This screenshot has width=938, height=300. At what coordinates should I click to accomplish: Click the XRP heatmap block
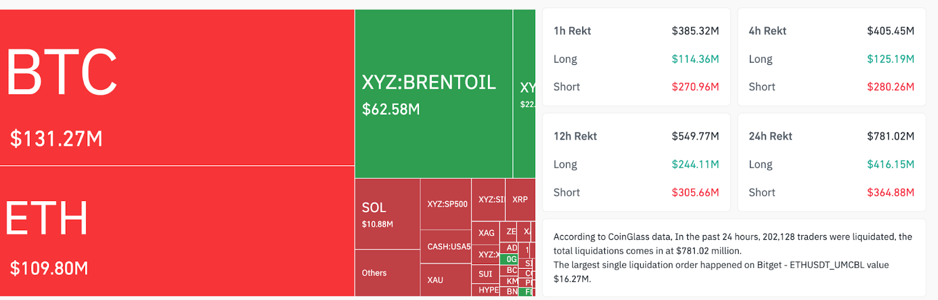520,199
